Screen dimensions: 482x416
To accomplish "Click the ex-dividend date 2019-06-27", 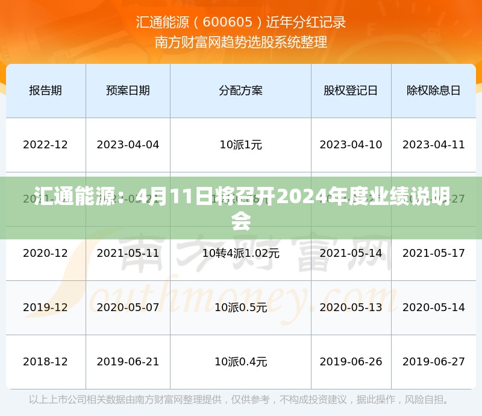I will coord(433,362).
